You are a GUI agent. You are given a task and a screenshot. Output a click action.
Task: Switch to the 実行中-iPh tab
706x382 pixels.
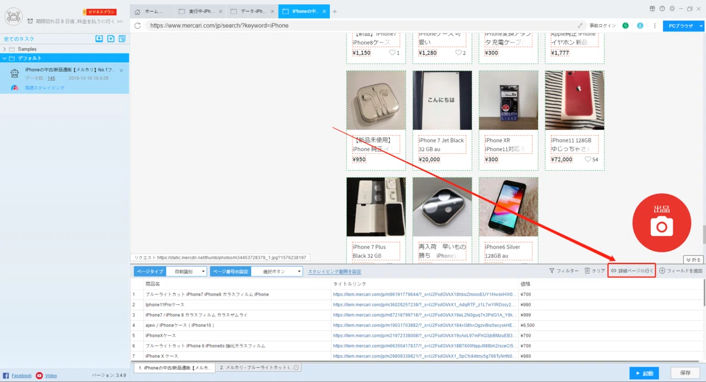(x=200, y=12)
